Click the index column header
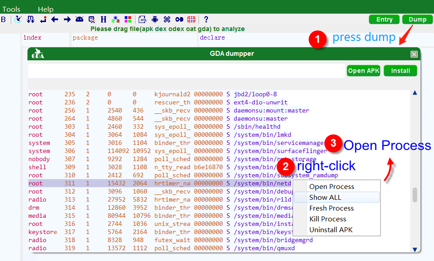434x261 pixels. point(45,39)
